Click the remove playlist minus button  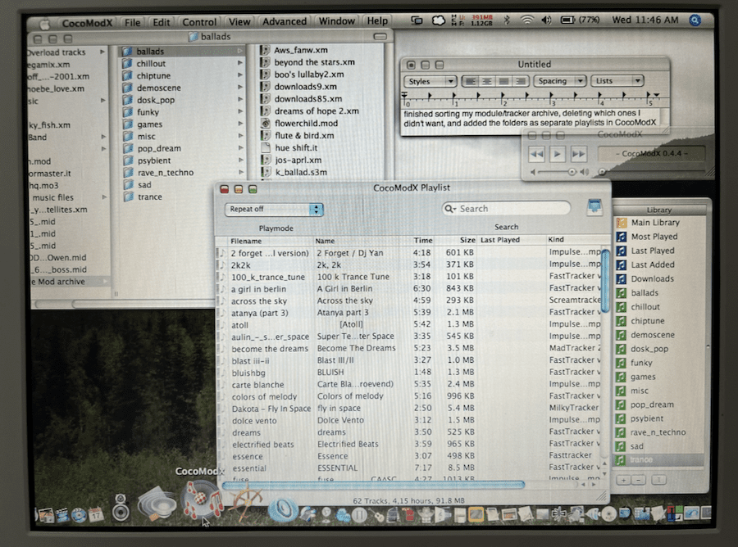[x=638, y=480]
